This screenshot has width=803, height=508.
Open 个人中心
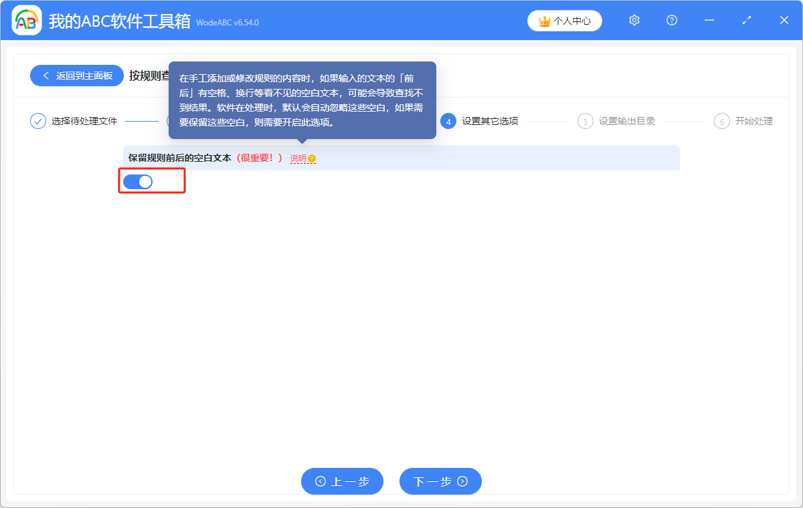(564, 21)
